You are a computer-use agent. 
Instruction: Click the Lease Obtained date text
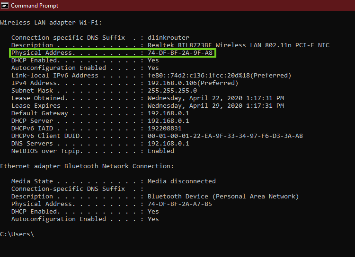tap(215, 98)
